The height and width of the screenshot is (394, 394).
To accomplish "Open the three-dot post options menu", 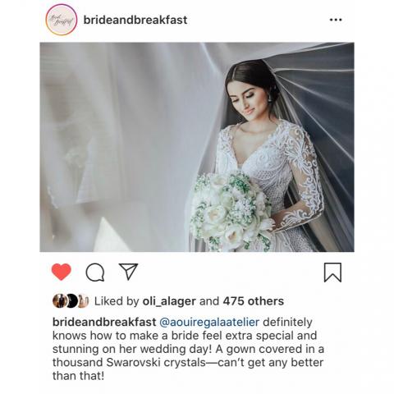I will [x=336, y=20].
